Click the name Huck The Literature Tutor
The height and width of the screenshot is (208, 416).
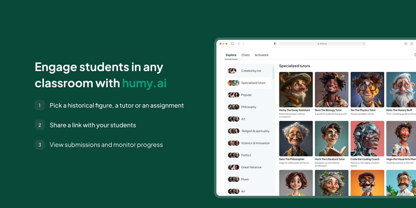click(x=330, y=159)
